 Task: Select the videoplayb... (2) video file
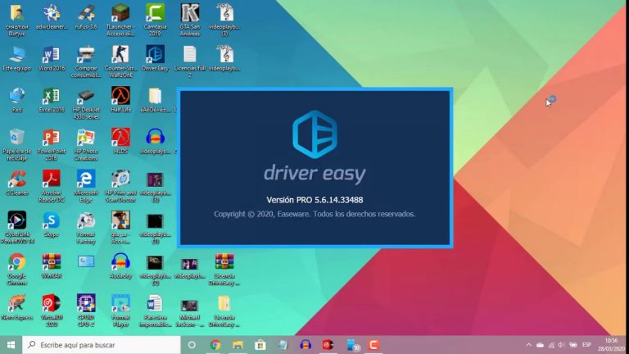point(156,270)
